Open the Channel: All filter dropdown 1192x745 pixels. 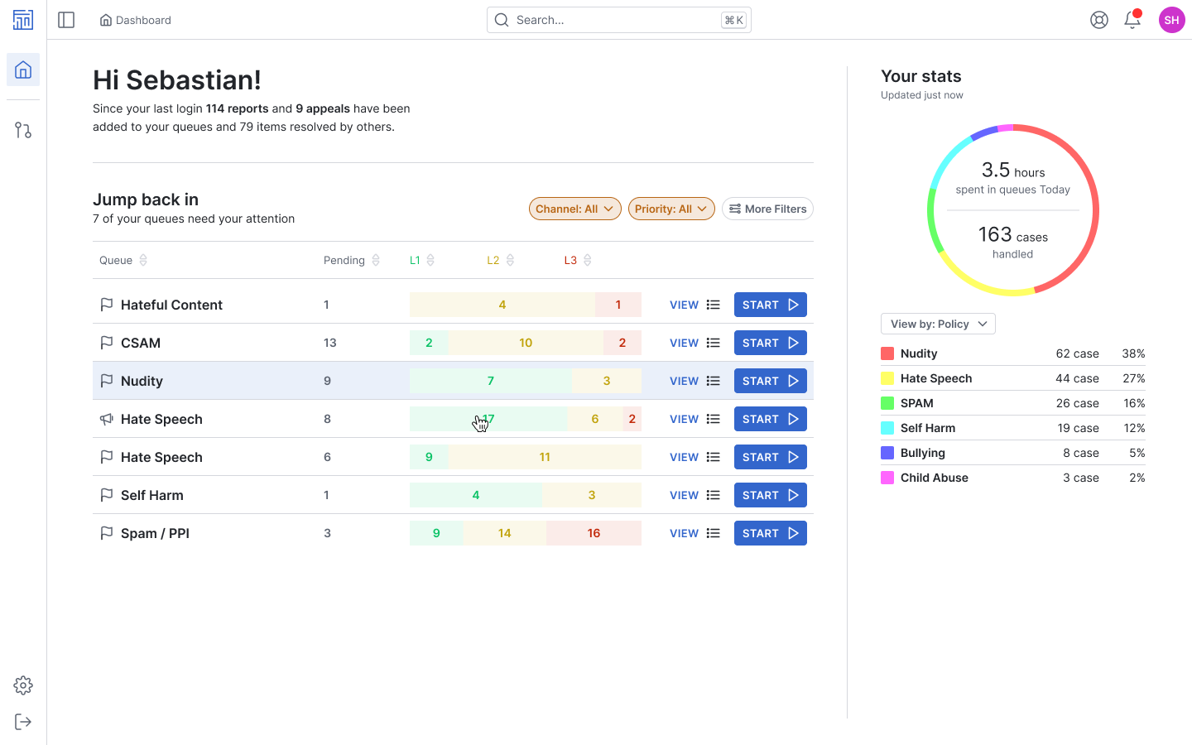pyautogui.click(x=574, y=208)
